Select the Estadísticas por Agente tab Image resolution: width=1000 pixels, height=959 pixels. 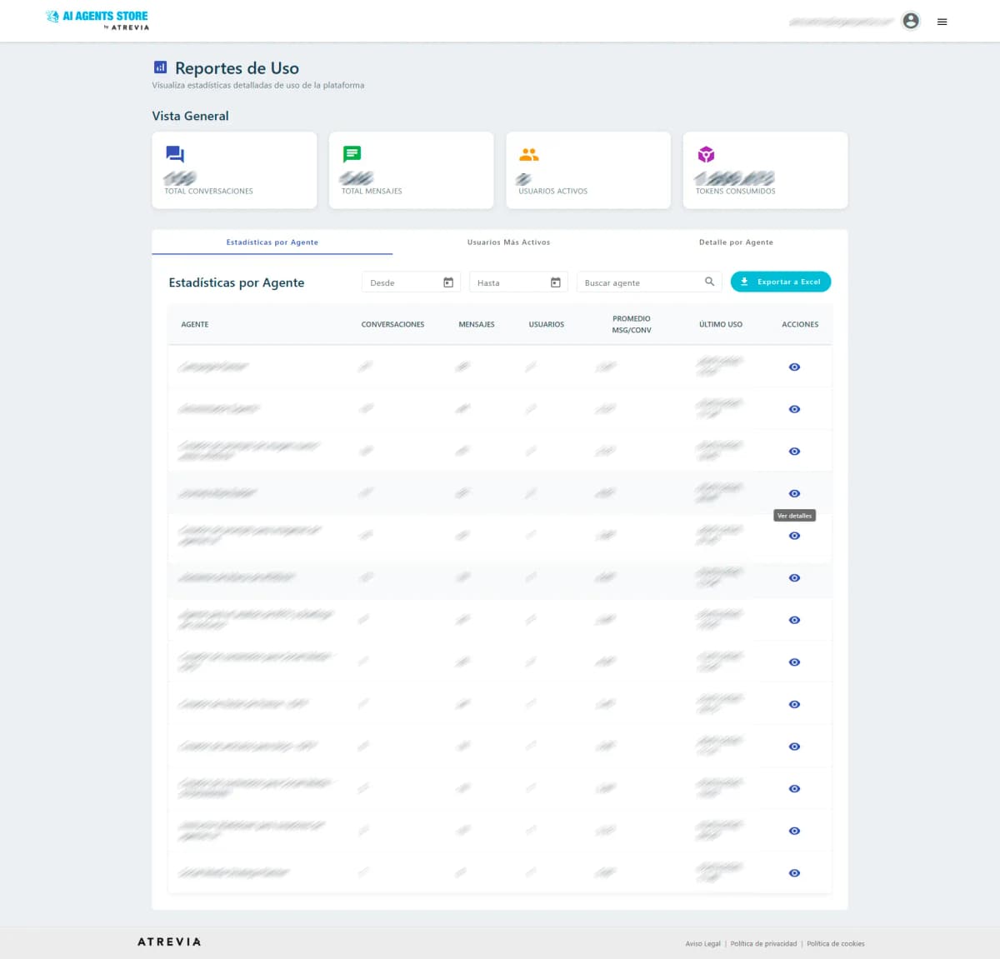click(272, 242)
